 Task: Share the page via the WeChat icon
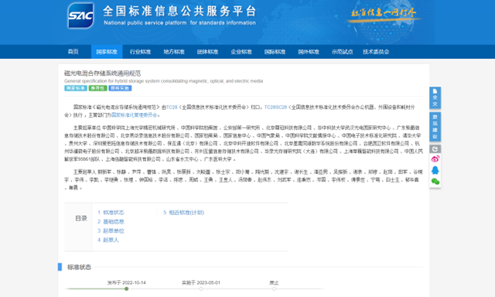pyautogui.click(x=435, y=182)
